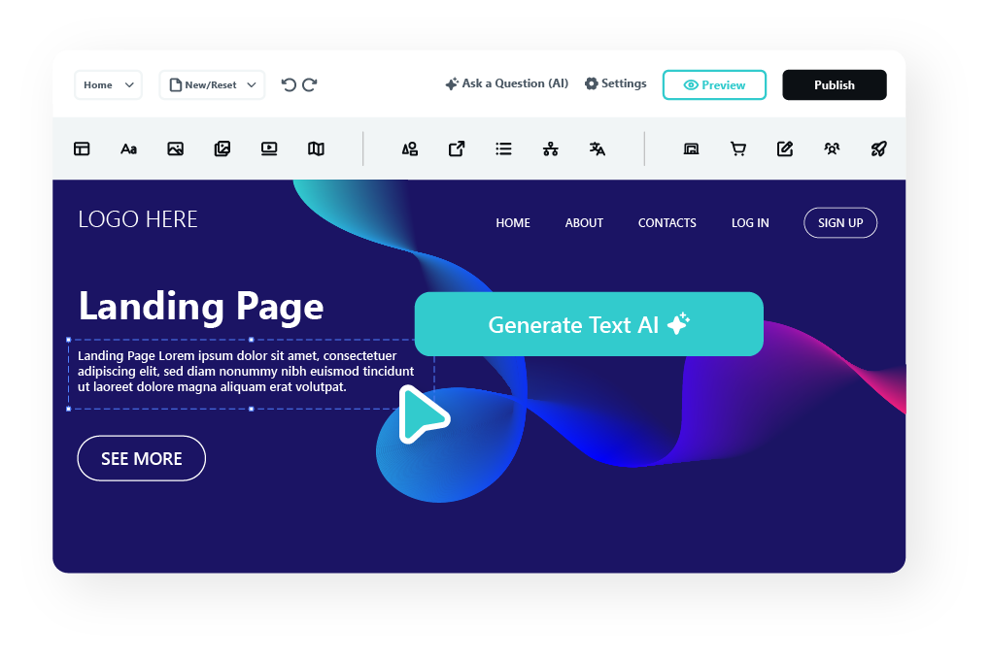Open Settings from the top bar
The image size is (991, 660).
tap(615, 83)
